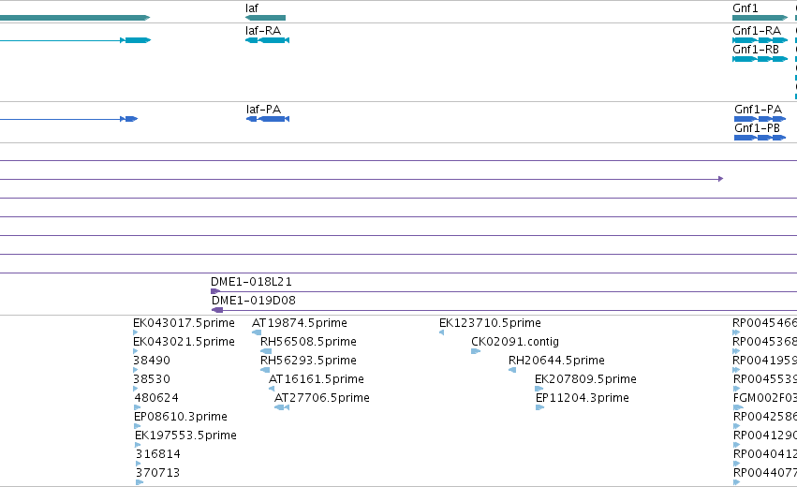Click feature 370713 label
Image resolution: width=797 pixels, height=487 pixels.
tap(157, 473)
